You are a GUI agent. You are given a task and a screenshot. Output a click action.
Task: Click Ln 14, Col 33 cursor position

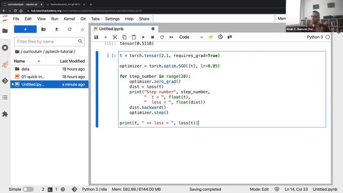point(296,189)
